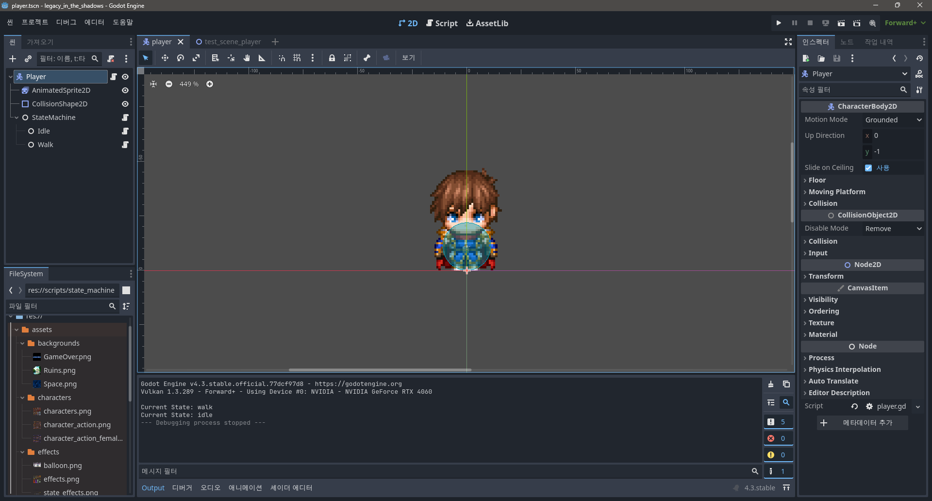
Task: Open a resource in the inspector
Action: pos(821,58)
